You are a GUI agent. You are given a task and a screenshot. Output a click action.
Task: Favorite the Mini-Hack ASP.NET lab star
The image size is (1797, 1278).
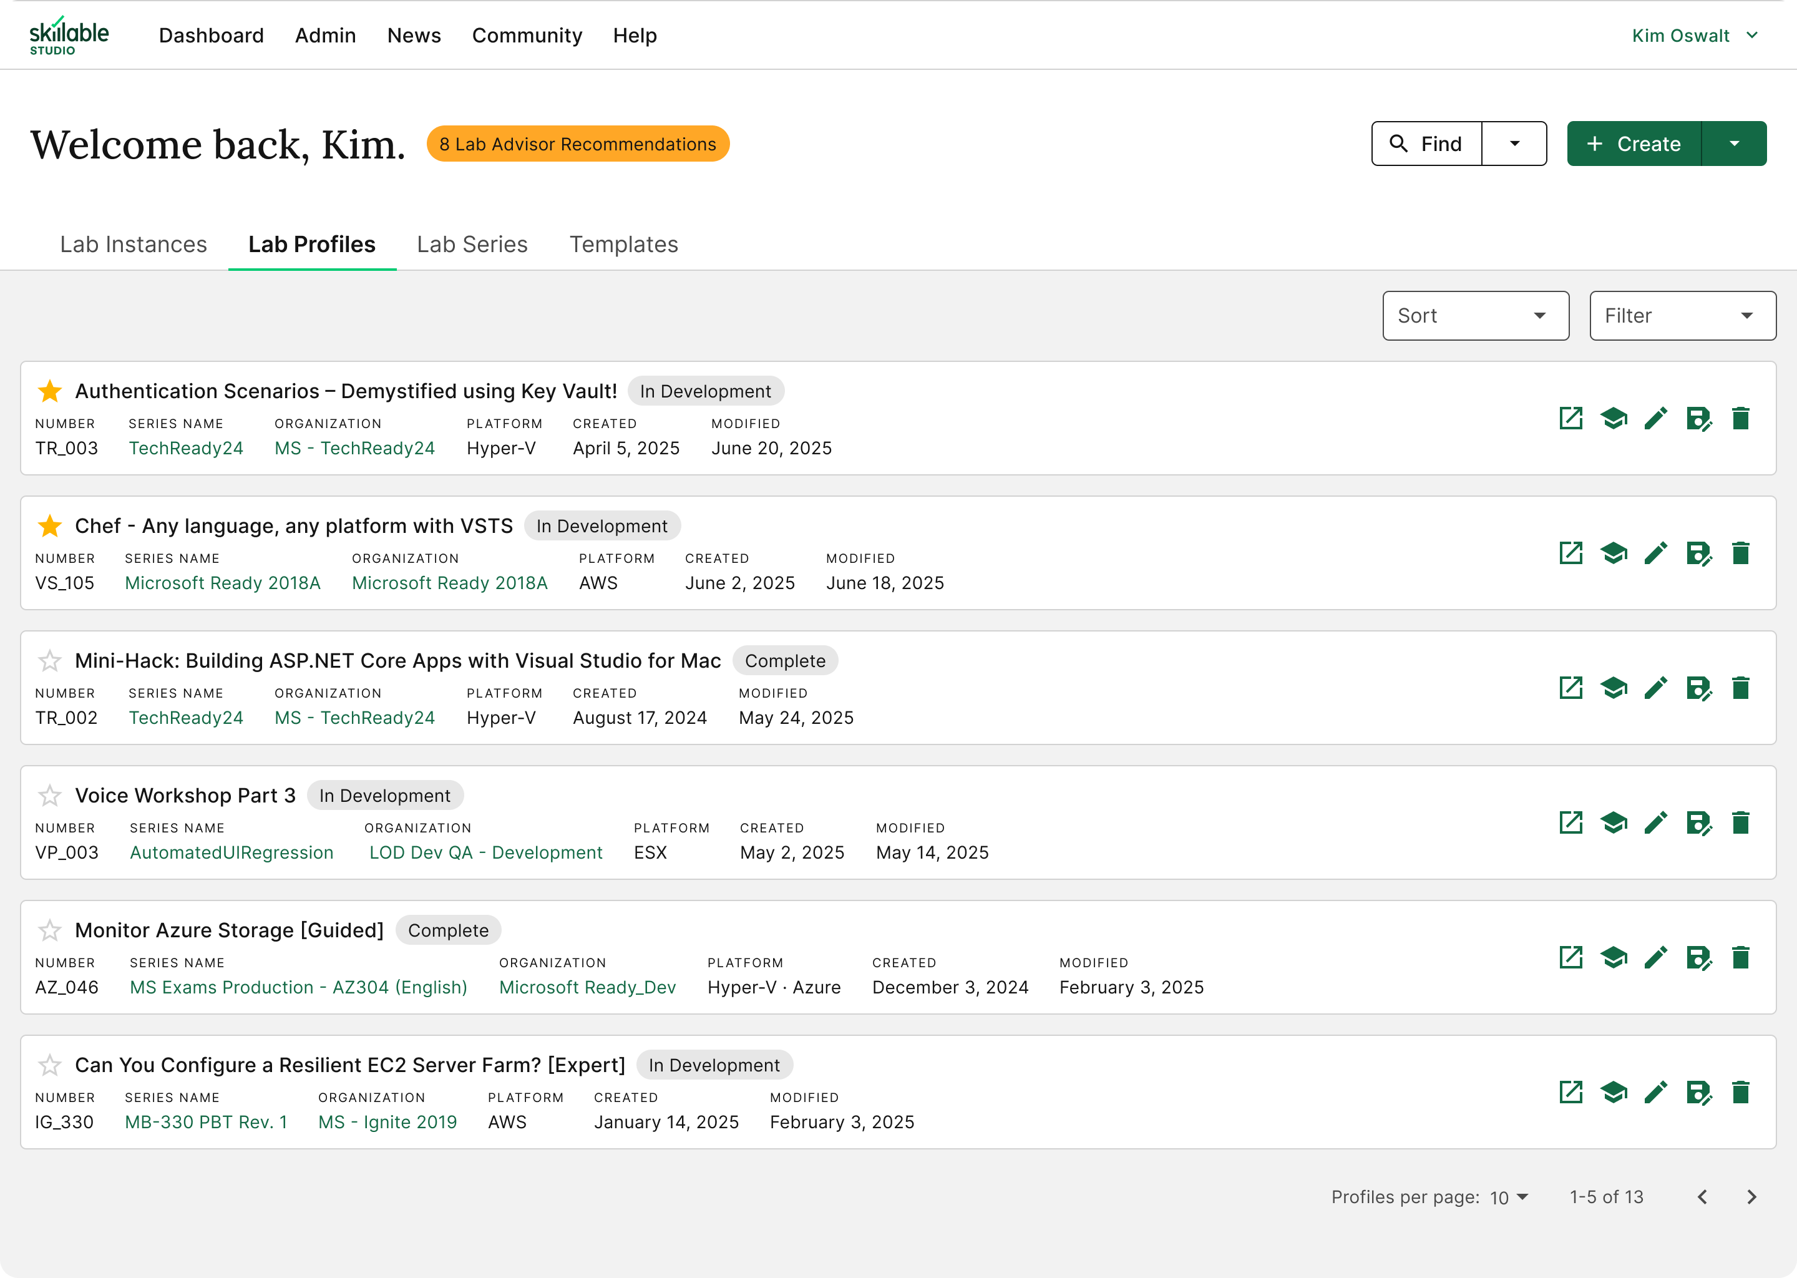click(49, 660)
